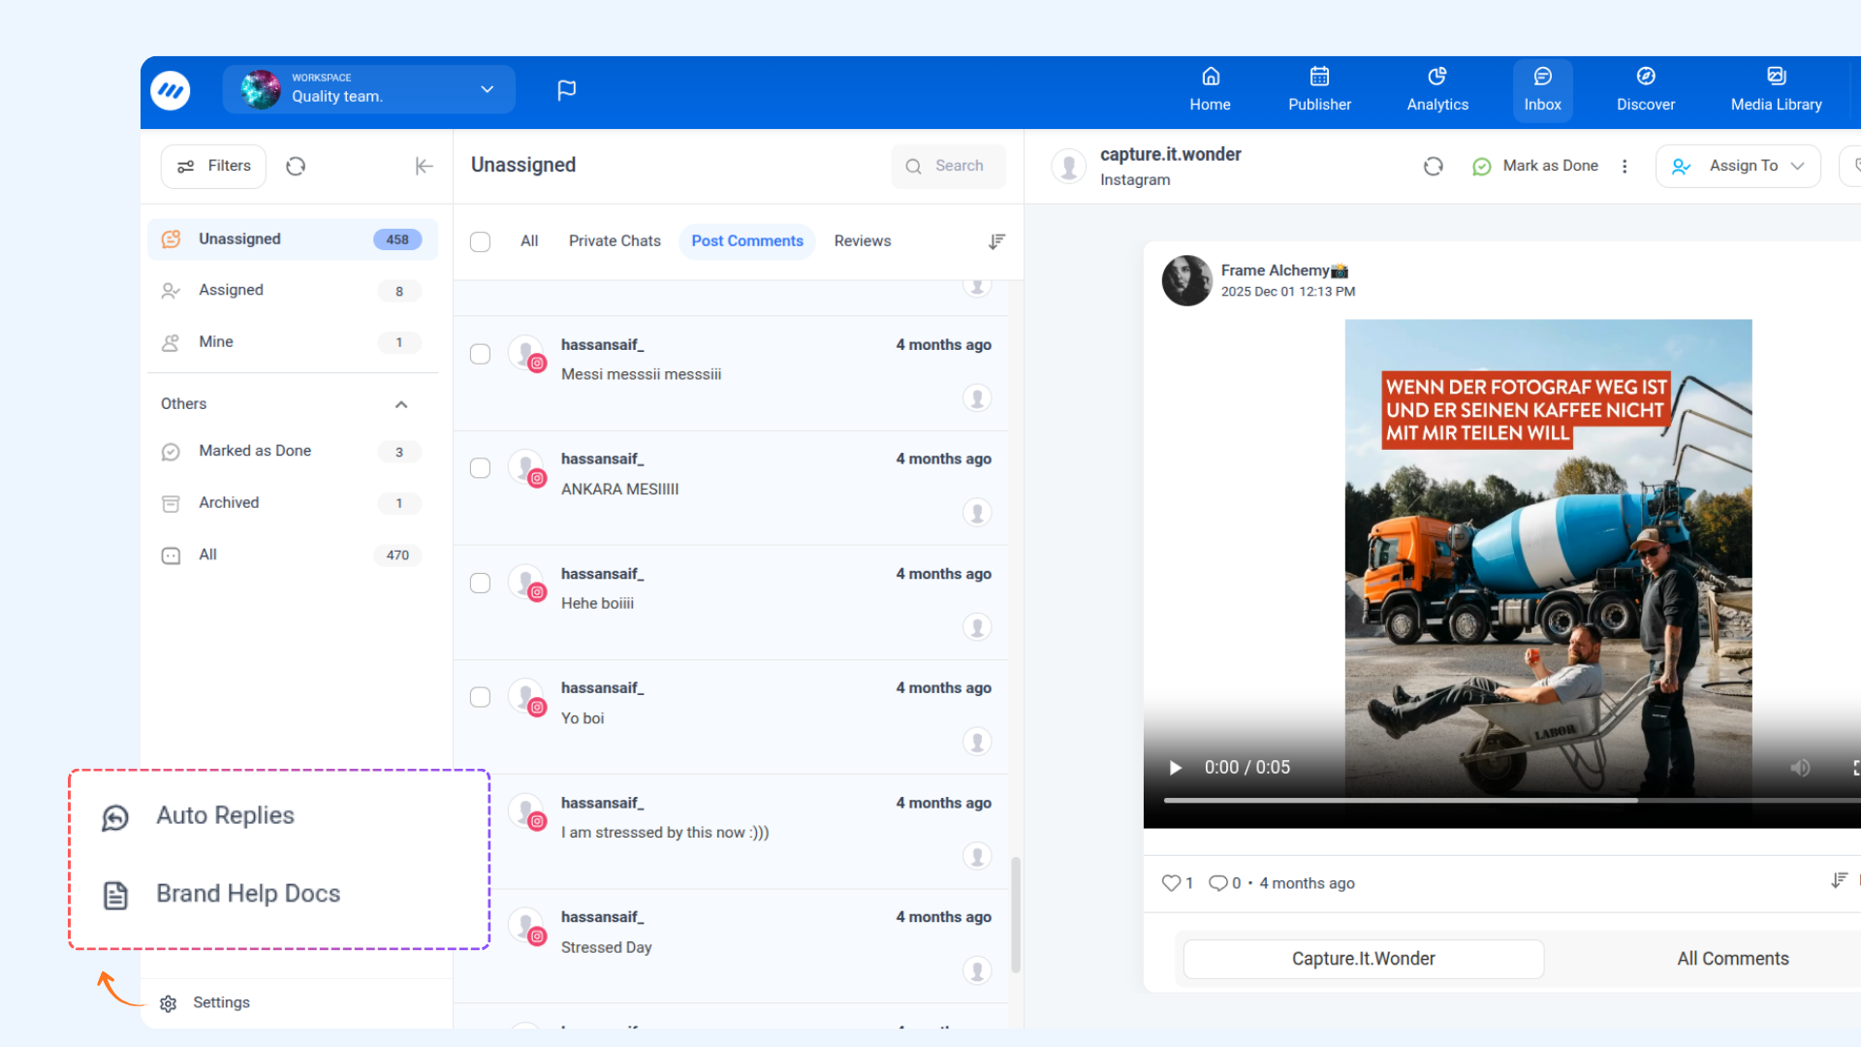Mute the video volume icon
Viewport: 1861px width, 1047px height.
(1800, 768)
